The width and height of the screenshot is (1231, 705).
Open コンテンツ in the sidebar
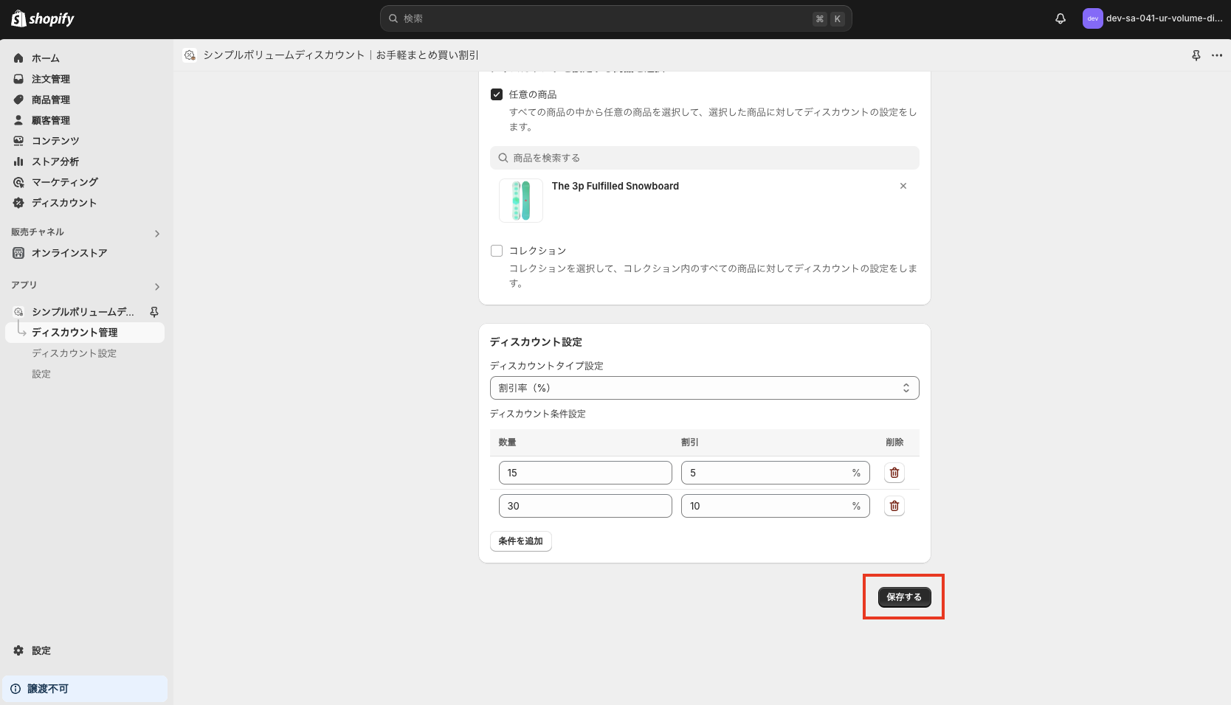[55, 141]
